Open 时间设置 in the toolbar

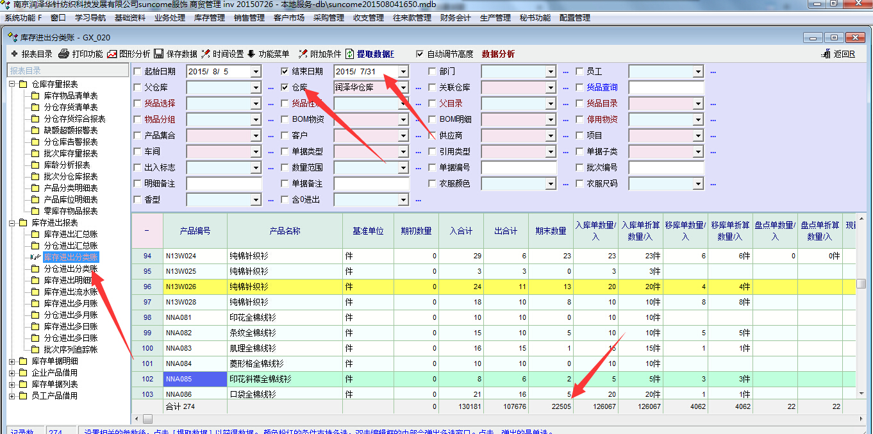206,54
